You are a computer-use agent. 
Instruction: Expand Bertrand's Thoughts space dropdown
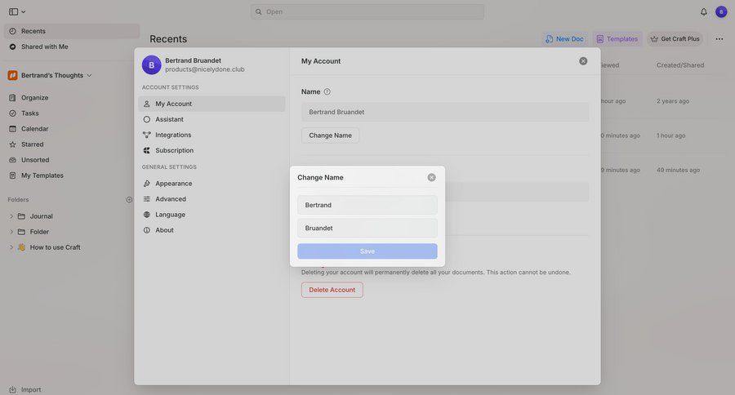(x=89, y=75)
